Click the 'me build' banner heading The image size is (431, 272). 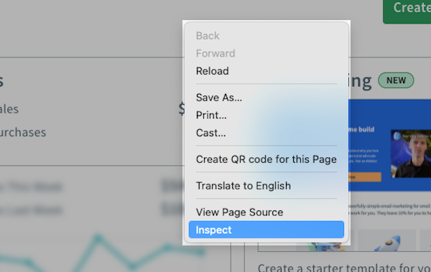361,129
